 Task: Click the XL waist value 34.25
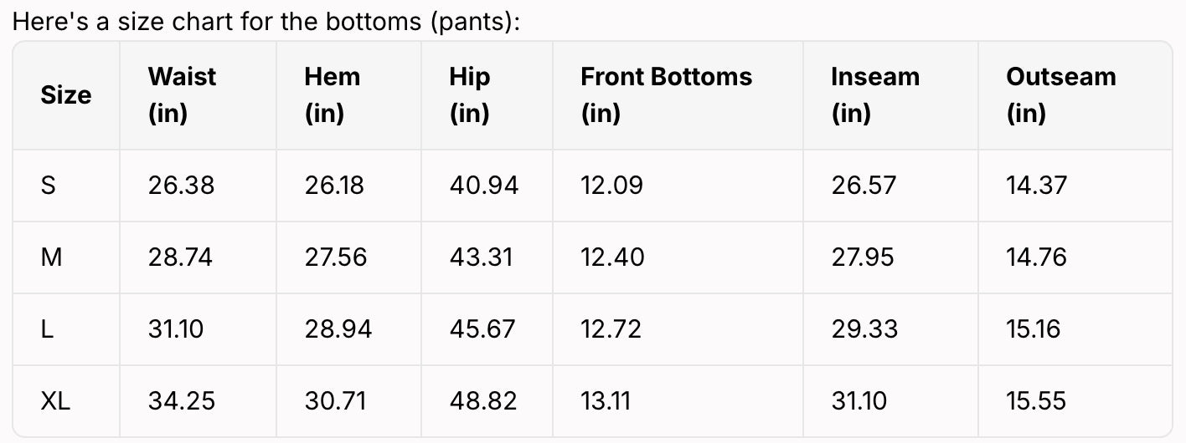pos(181,401)
